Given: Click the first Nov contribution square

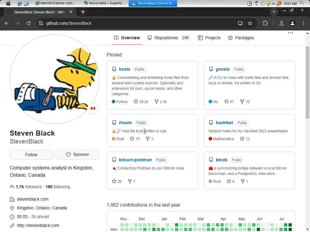Looking at the screenshot, I should pyautogui.click(x=122, y=225).
